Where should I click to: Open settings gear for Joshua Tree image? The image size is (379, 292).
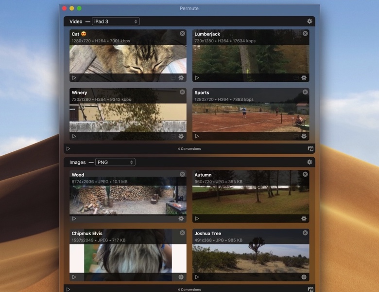[x=304, y=277]
